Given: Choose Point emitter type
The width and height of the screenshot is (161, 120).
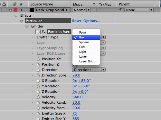Looking at the screenshot, I should (x=86, y=33).
